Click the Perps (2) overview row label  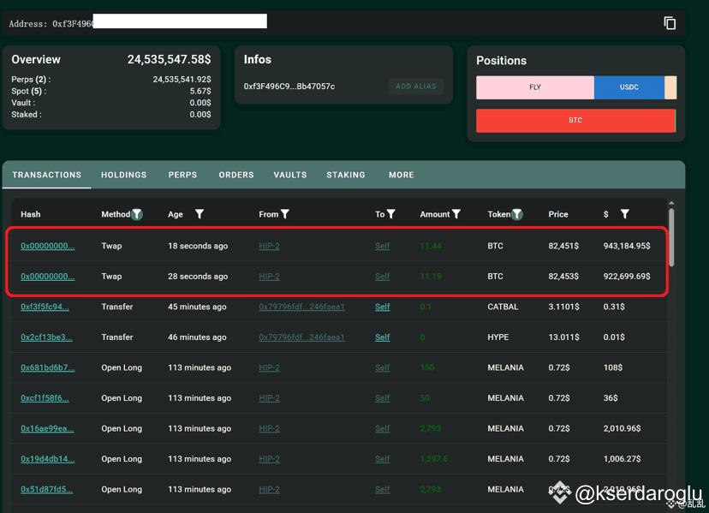(31, 79)
